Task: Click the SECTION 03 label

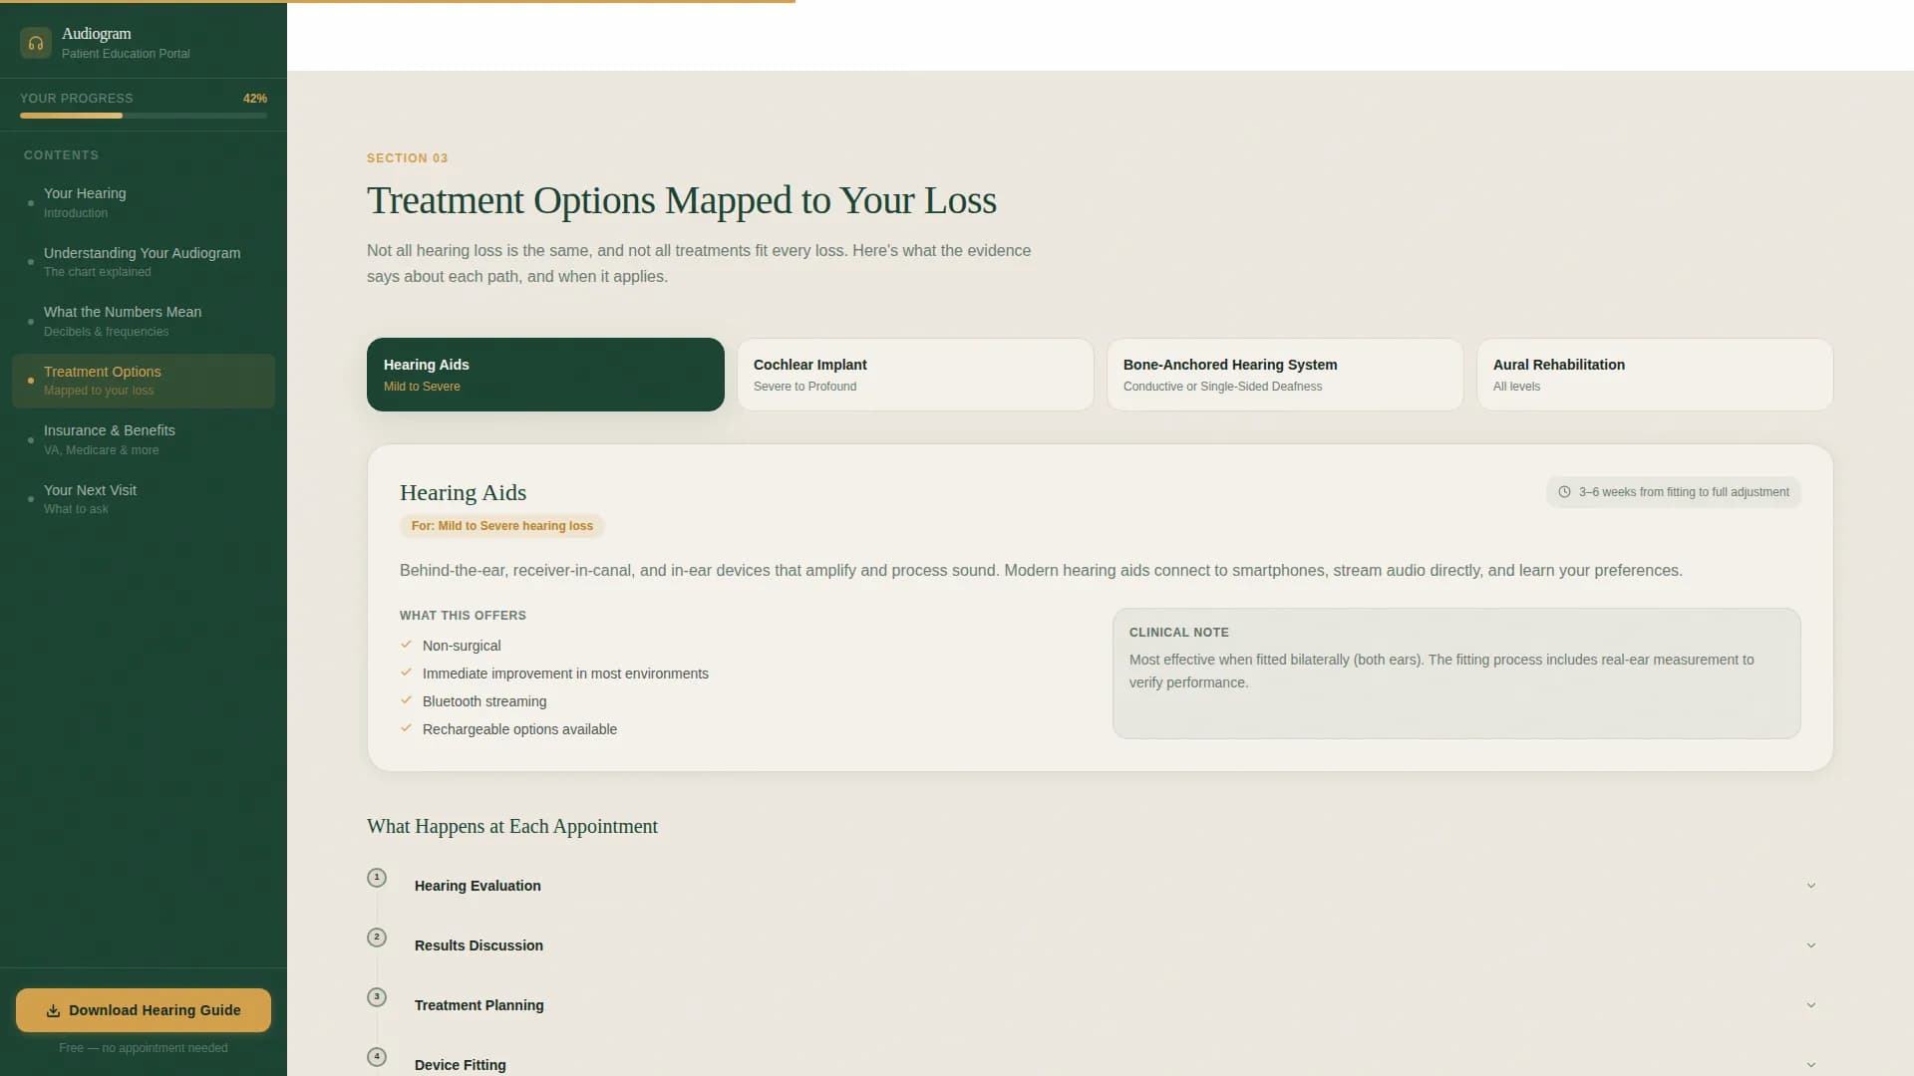Action: click(x=407, y=158)
